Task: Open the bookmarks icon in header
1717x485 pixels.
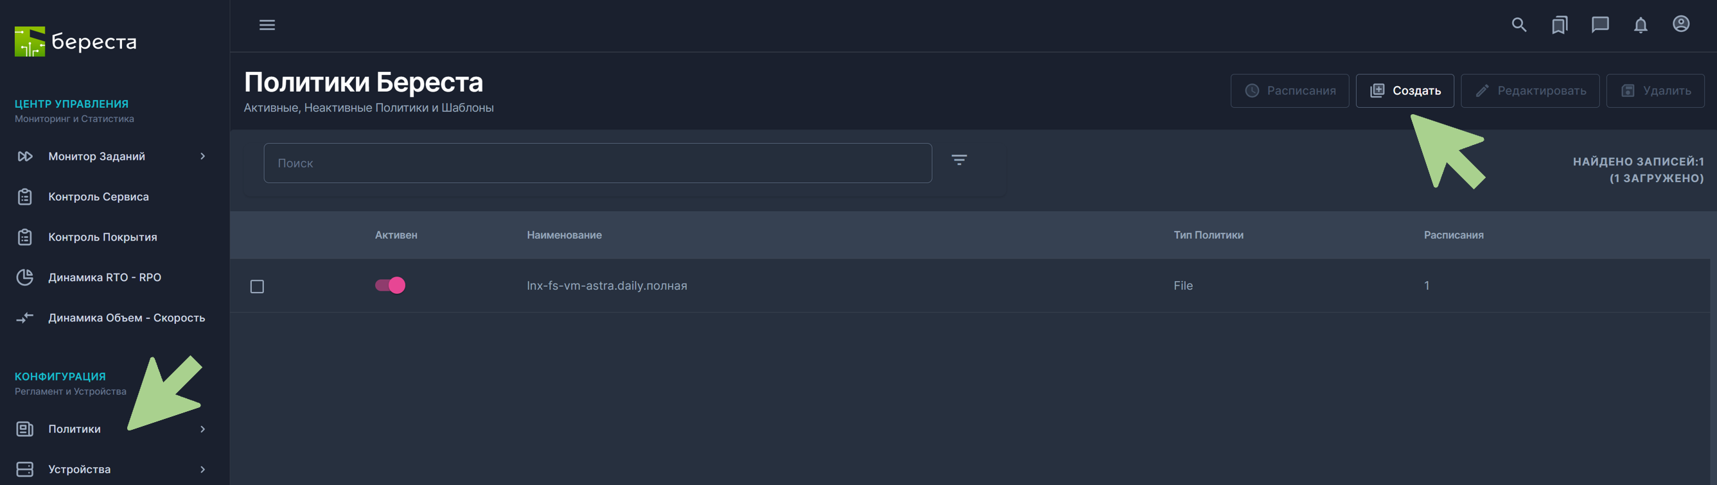Action: click(x=1559, y=25)
